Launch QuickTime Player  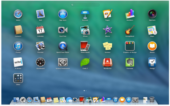click(x=63, y=46)
